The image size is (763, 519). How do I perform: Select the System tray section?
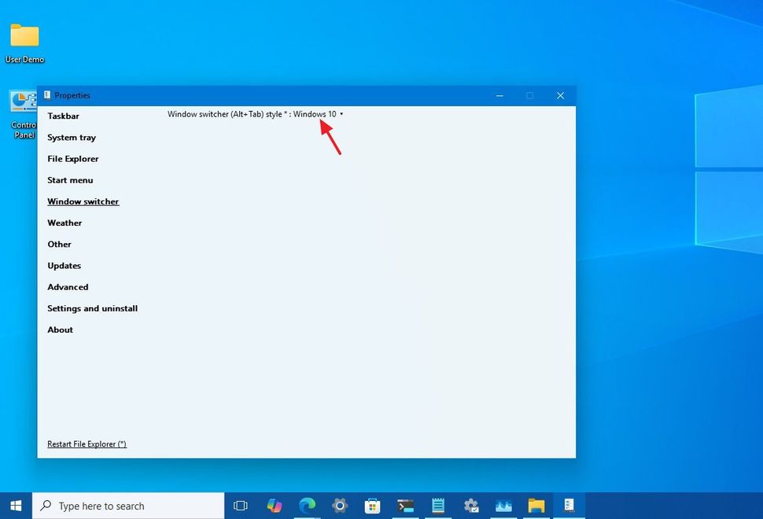pos(72,137)
